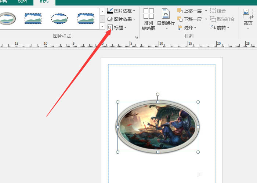Select the oval-framed picture on the page
This screenshot has height=183, width=257.
(158, 127)
